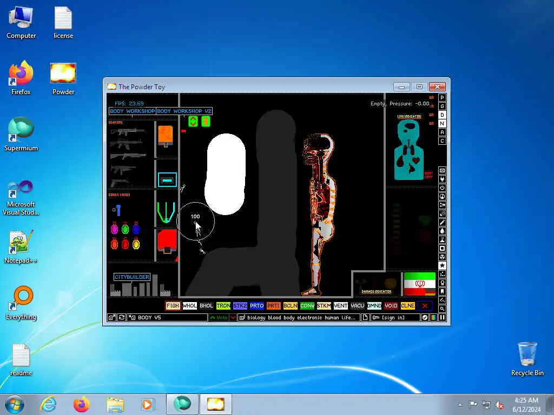Select the VOID element
Image resolution: width=554 pixels, height=415 pixels.
coord(391,306)
